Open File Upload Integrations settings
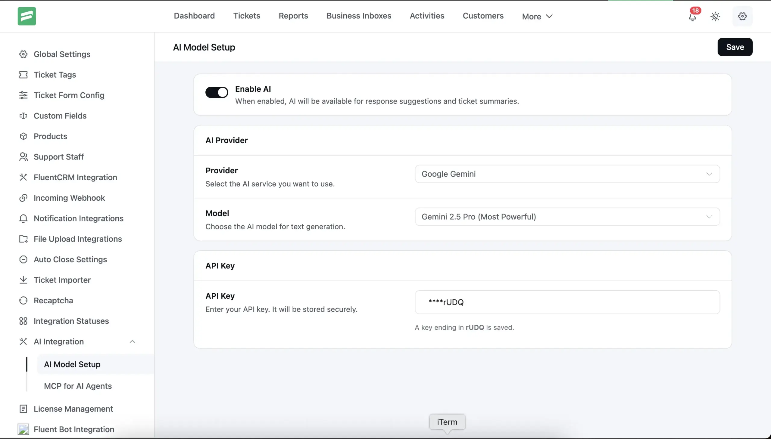The image size is (771, 439). tap(78, 239)
